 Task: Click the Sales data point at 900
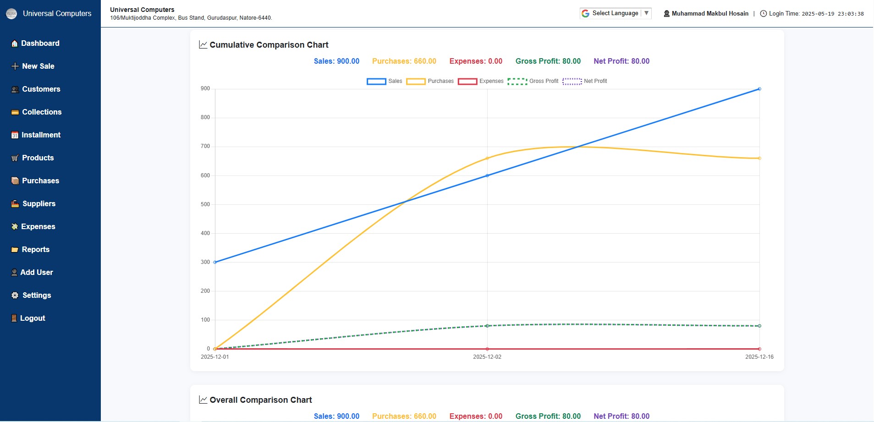(759, 89)
